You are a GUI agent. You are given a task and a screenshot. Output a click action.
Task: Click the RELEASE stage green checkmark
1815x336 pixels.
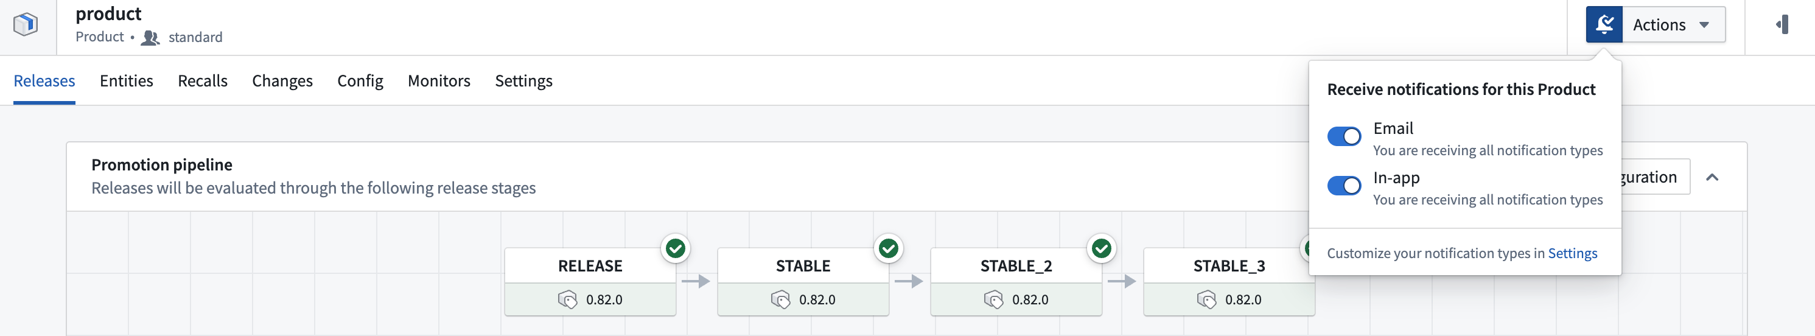[x=675, y=249]
